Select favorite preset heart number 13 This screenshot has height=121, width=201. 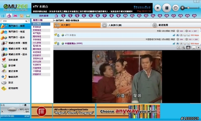[x=146, y=16]
